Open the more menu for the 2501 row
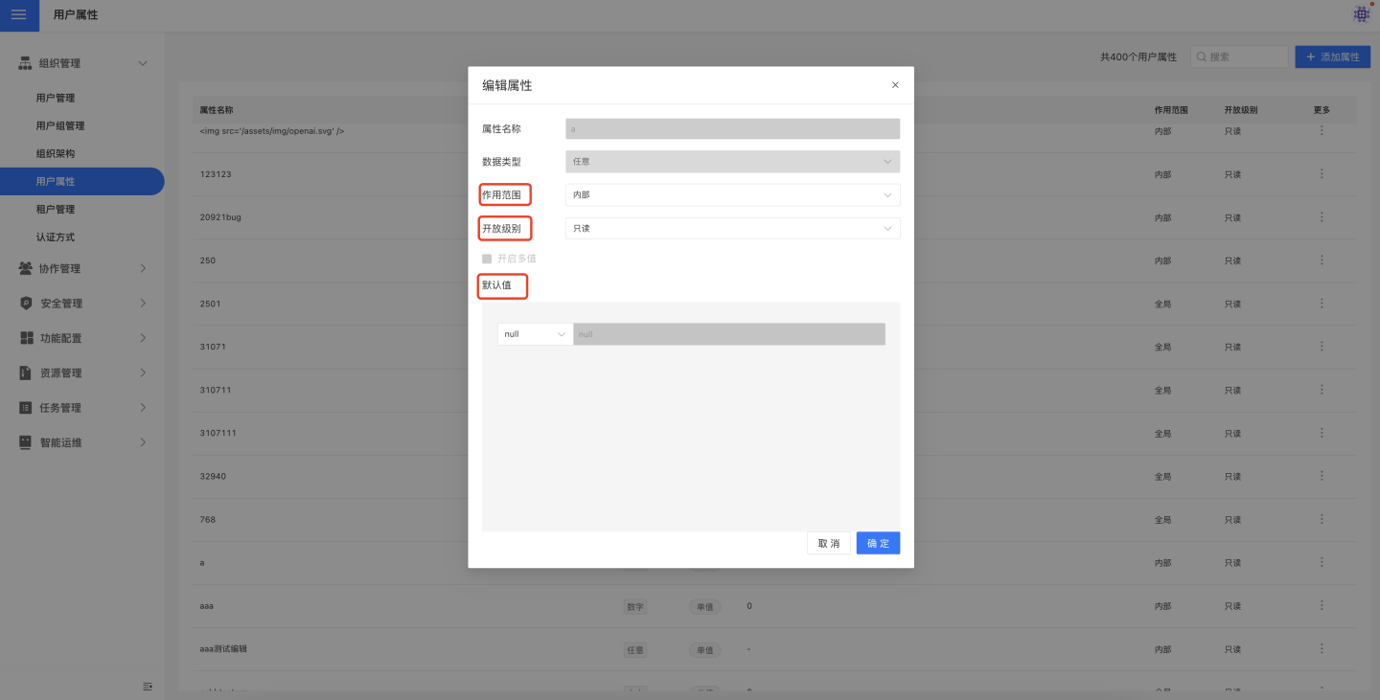The image size is (1380, 700). 1322,304
